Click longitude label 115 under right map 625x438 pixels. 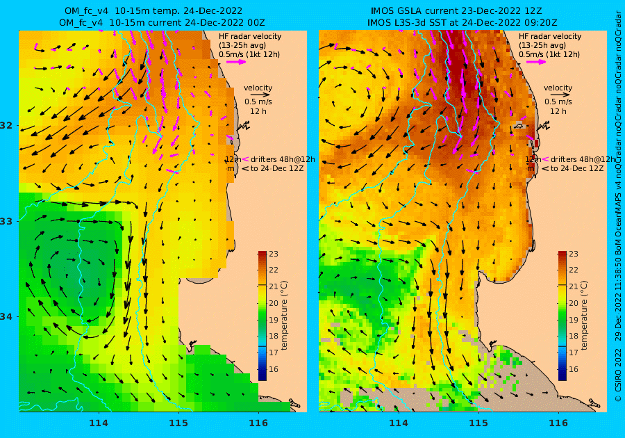(x=478, y=423)
